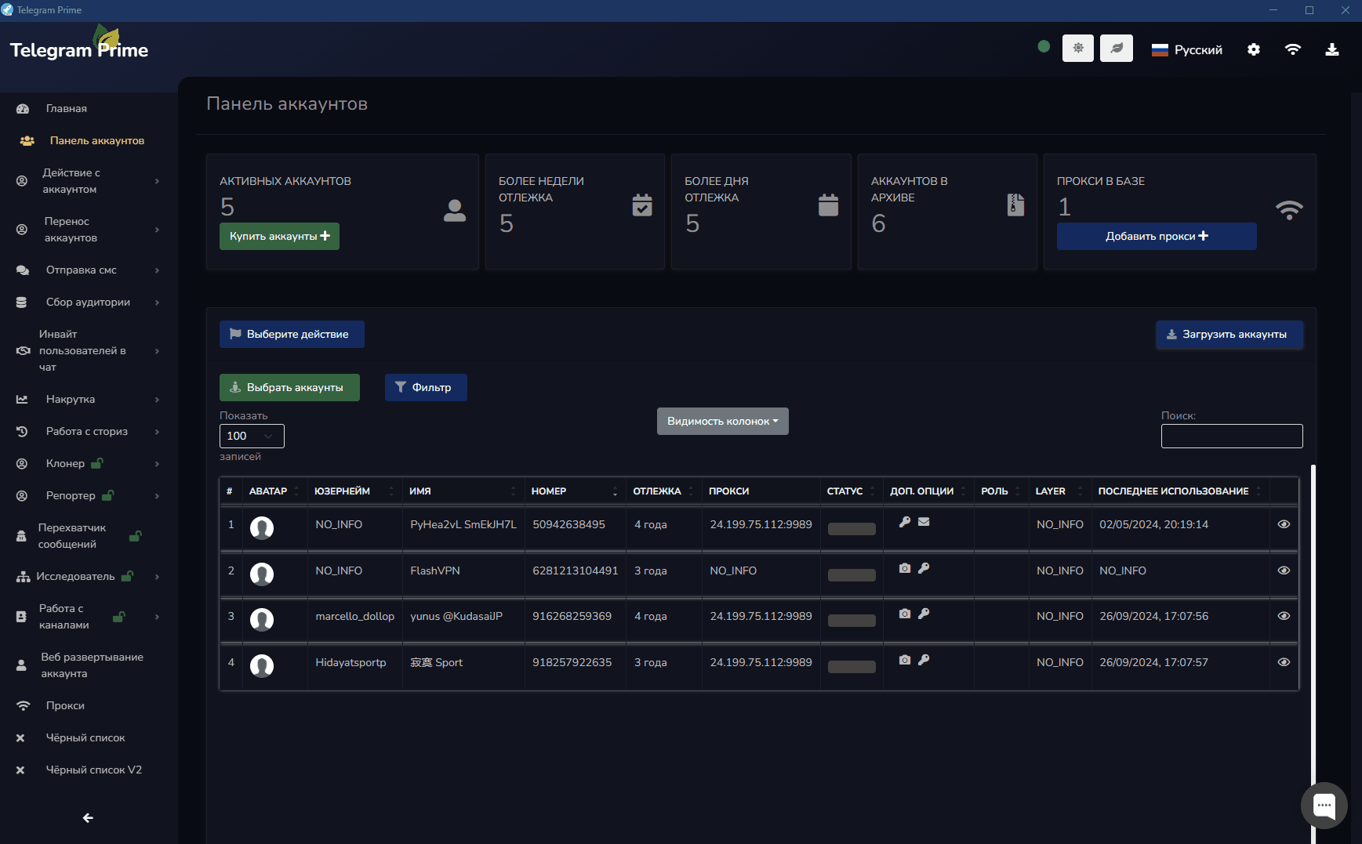
Task: Click the settings gear icon in header
Action: pos(1254,49)
